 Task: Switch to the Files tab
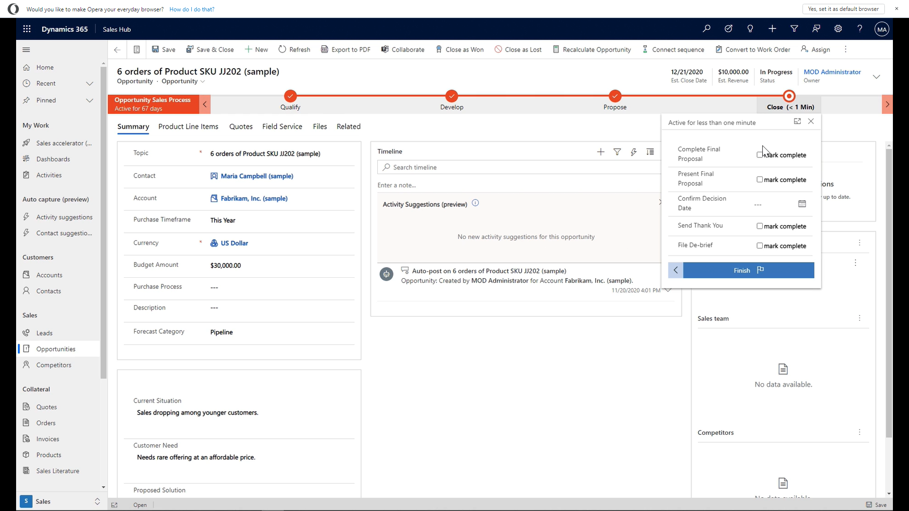click(x=320, y=126)
